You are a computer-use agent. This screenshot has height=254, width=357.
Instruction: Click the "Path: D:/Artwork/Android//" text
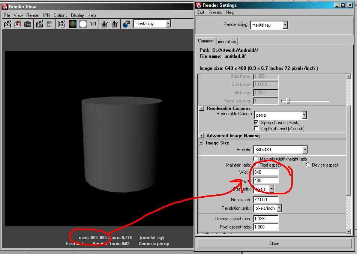(229, 50)
